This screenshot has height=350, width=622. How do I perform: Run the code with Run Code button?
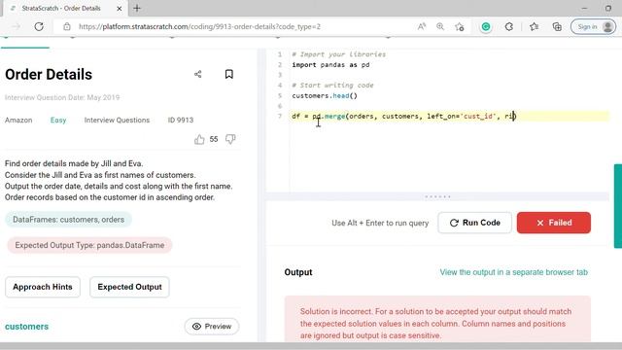tap(475, 223)
